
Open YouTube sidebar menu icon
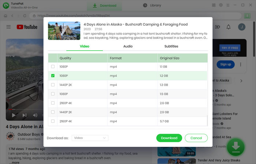point(8,27)
